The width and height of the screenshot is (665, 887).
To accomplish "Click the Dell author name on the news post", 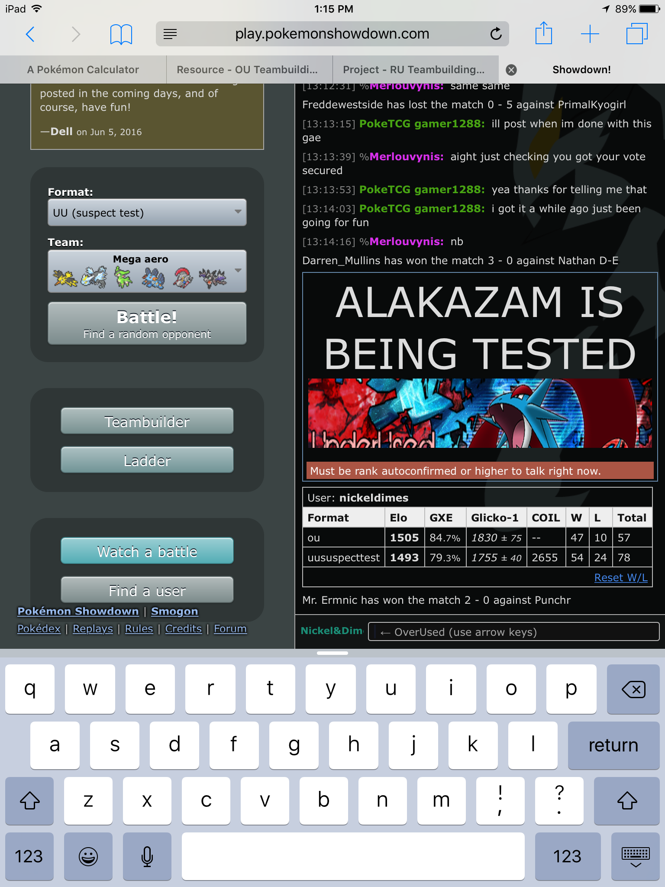I will pos(61,132).
